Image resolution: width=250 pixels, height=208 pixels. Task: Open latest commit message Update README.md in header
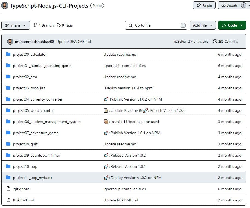74,42
